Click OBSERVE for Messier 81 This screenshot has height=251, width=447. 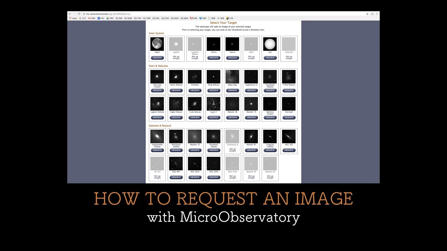point(251,150)
